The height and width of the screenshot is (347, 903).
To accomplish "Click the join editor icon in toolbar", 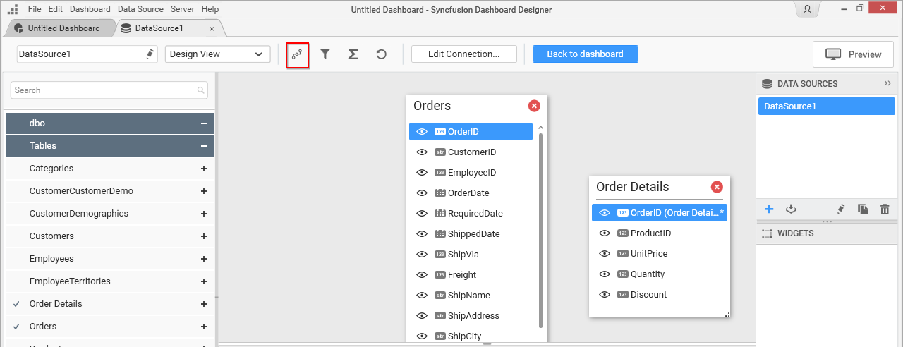I will coord(297,54).
